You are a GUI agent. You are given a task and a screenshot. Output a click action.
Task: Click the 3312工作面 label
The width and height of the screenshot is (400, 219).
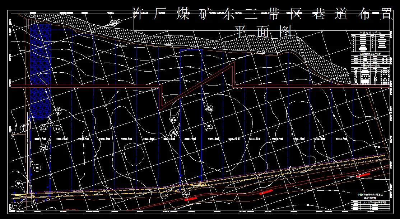tap(278, 139)
